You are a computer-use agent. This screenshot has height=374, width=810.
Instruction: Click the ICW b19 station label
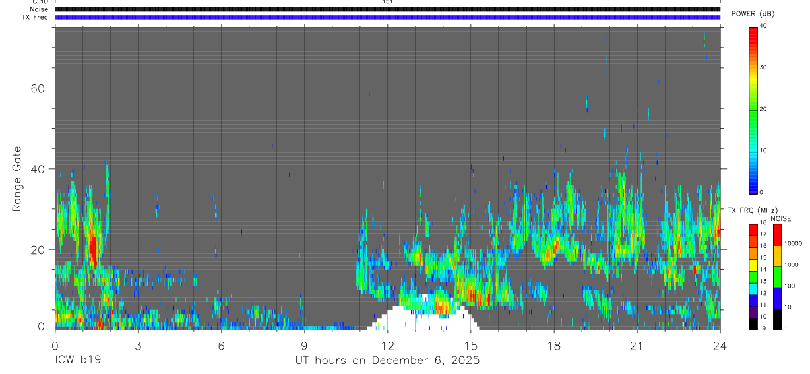(78, 361)
